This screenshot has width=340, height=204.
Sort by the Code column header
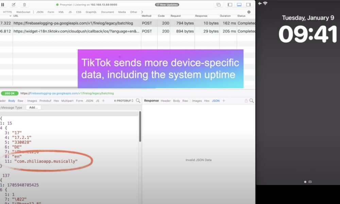(x=161, y=16)
